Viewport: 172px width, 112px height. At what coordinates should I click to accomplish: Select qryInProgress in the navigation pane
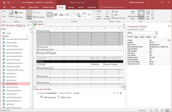coord(11,77)
